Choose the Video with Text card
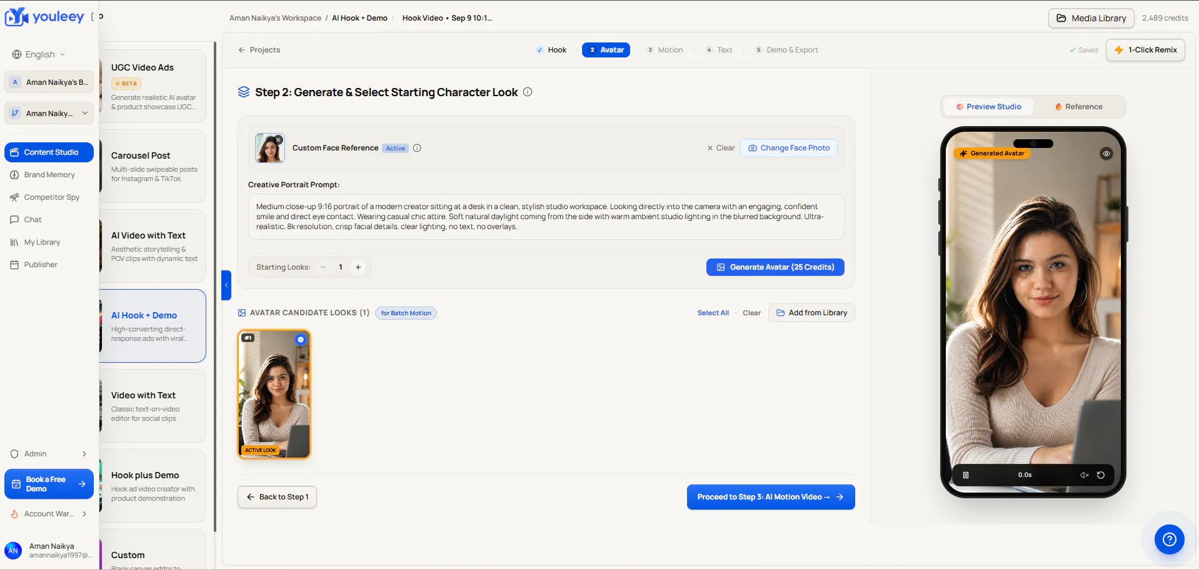Viewport: 1199px width, 570px height. tap(153, 406)
